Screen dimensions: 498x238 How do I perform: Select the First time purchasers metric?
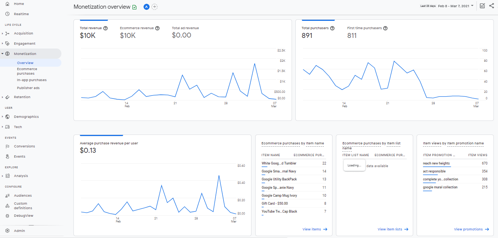point(367,32)
